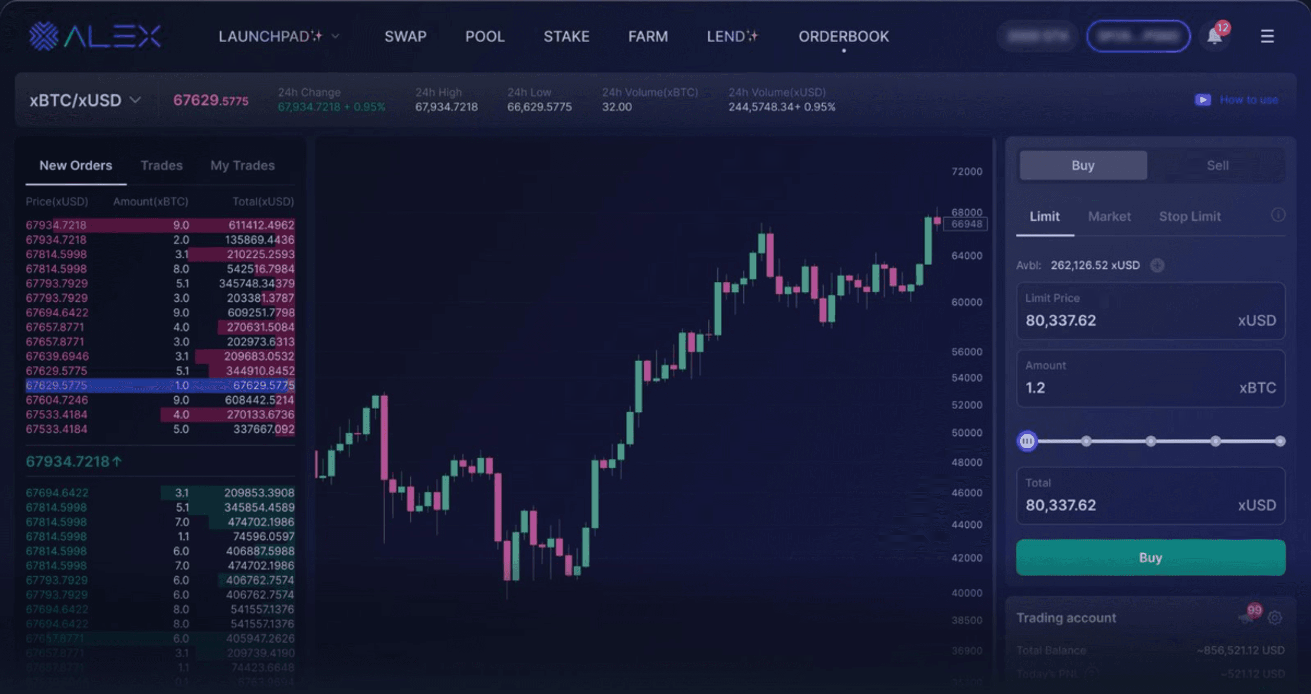Click mid price 67934.7218 with up arrow
This screenshot has width=1311, height=694.
pos(74,461)
